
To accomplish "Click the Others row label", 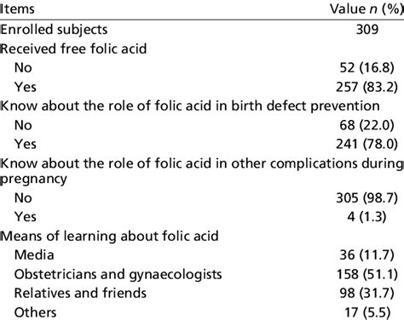I will click(36, 312).
